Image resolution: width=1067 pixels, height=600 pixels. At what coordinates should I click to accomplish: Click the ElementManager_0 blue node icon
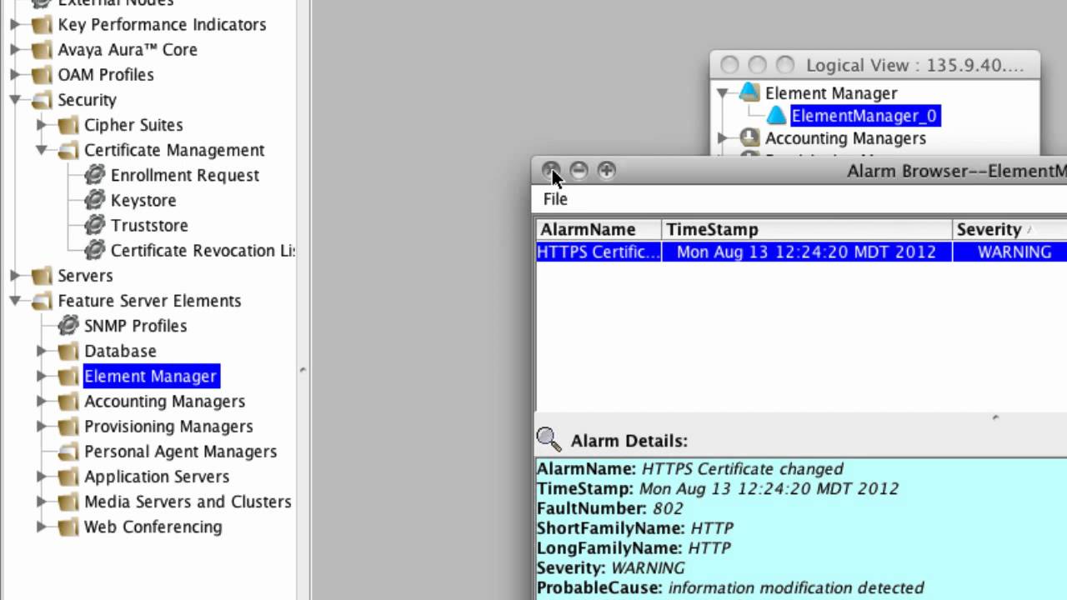point(776,116)
